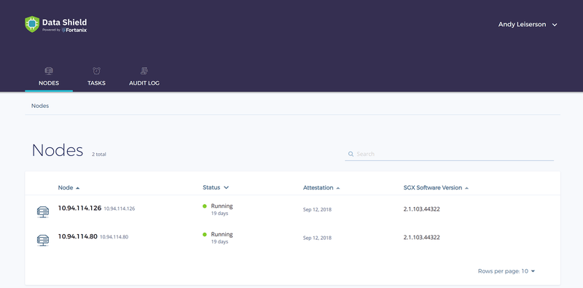
Task: Click the gray subtitle IP 10.94.114.126
Action: coord(120,209)
